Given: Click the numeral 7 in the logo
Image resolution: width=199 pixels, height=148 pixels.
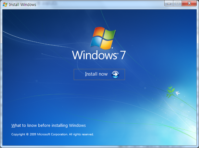Looking at the screenshot, I should [x=122, y=55].
